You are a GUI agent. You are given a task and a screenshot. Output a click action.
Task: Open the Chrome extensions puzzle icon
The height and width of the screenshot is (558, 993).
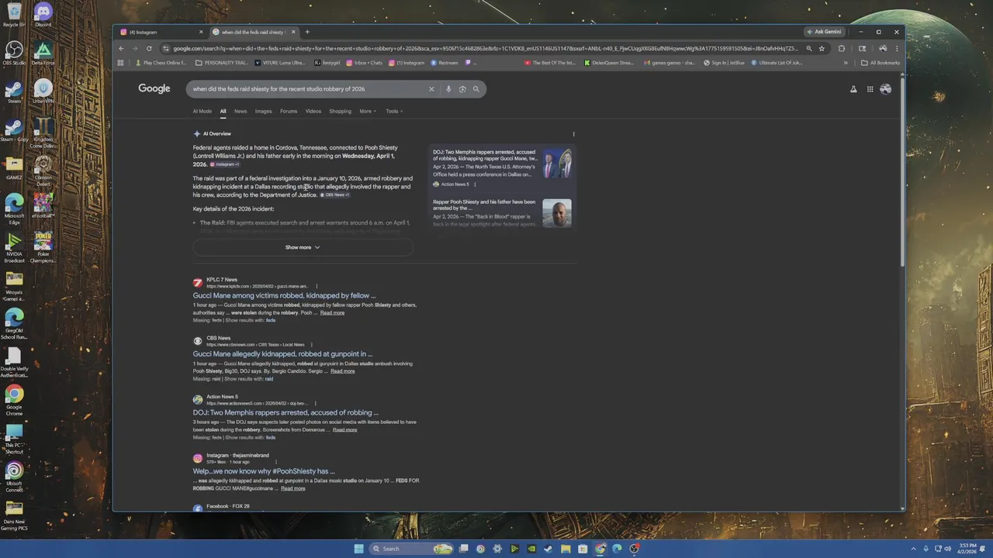[x=842, y=48]
